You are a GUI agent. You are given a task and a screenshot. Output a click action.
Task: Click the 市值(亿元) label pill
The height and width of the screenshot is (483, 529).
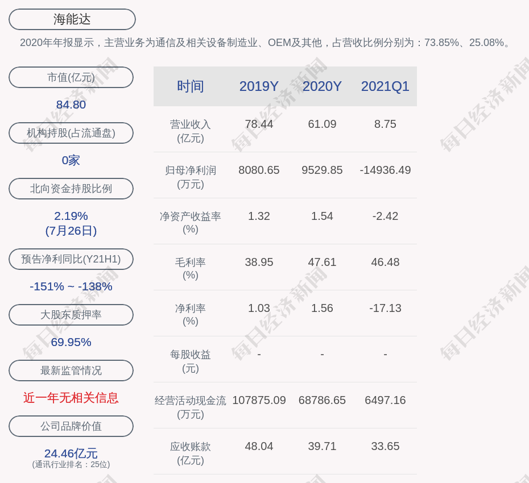coord(71,77)
